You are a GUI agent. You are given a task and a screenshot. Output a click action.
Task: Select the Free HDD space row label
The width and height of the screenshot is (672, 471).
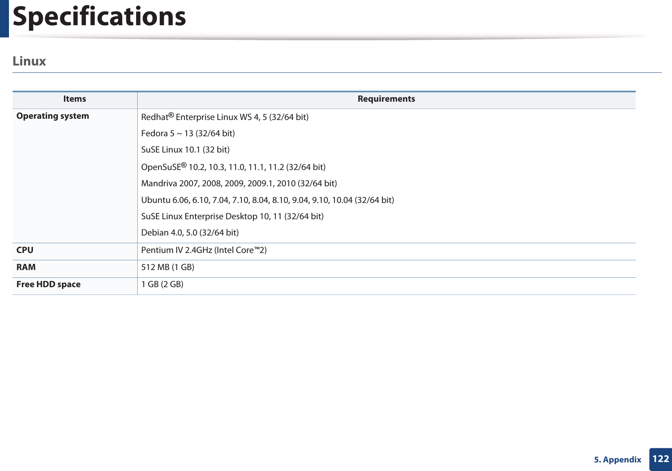[x=48, y=284]
